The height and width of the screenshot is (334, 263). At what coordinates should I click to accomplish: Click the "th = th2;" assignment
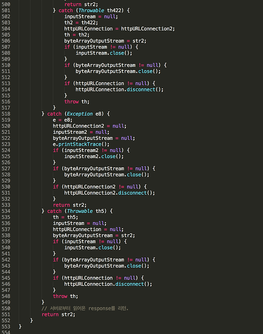(77, 35)
